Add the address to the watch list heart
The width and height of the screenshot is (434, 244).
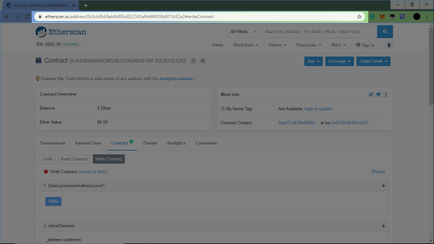[x=378, y=95]
